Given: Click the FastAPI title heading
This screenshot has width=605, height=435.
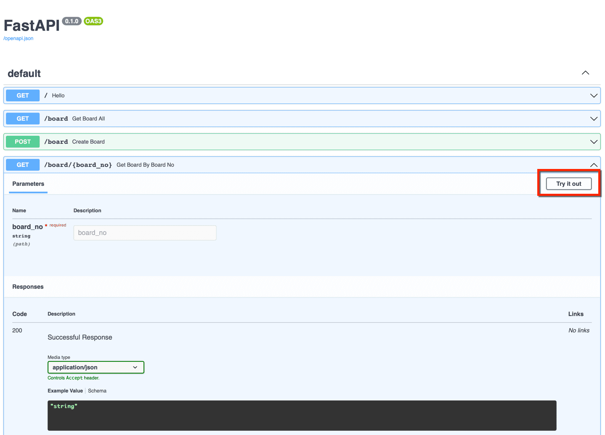Looking at the screenshot, I should [x=31, y=25].
